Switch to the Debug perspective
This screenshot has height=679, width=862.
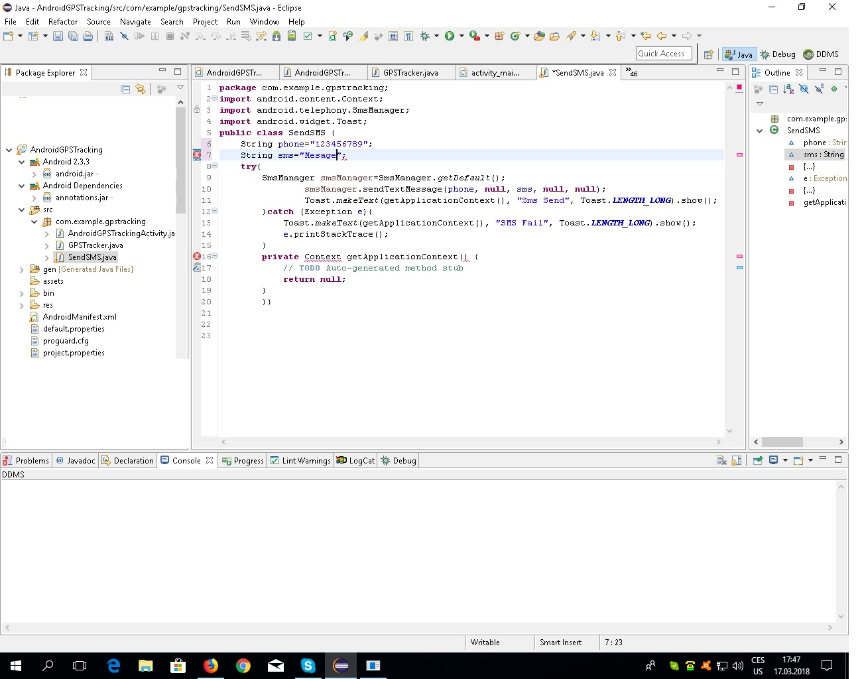pyautogui.click(x=778, y=54)
